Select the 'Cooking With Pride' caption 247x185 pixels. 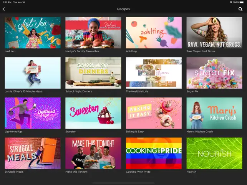coord(138,172)
